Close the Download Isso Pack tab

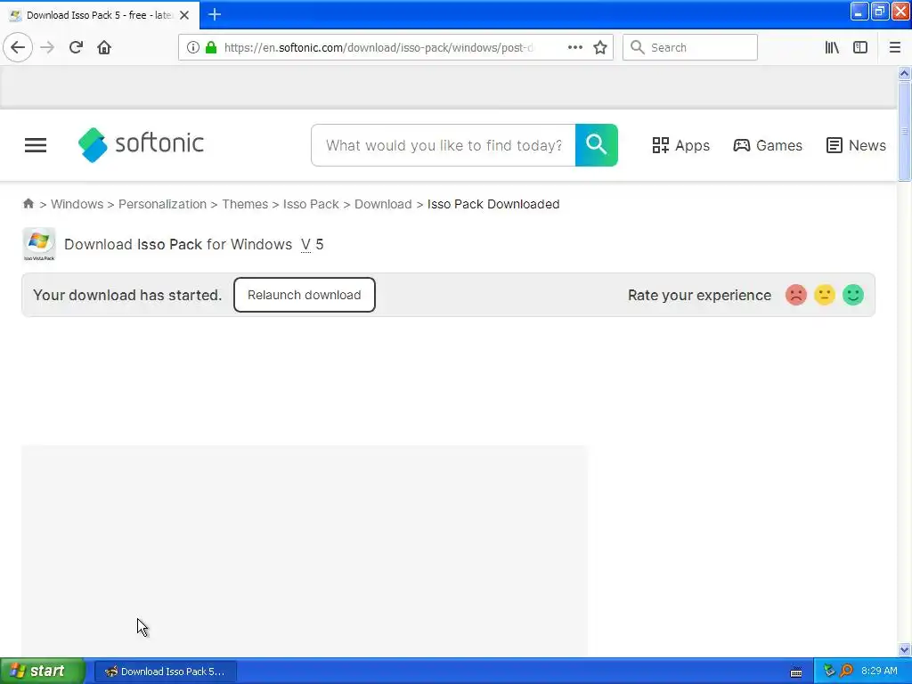[184, 15]
